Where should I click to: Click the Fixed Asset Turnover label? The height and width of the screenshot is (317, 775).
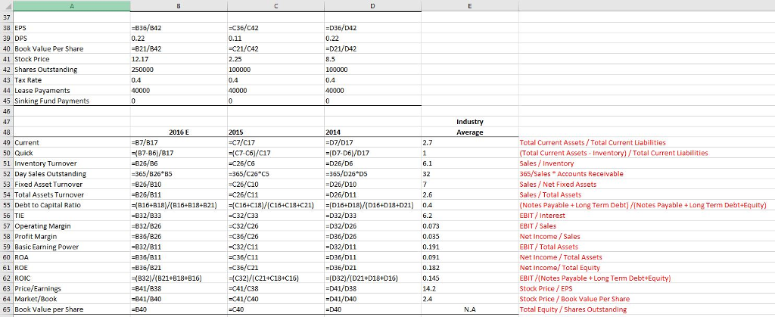click(x=72, y=184)
